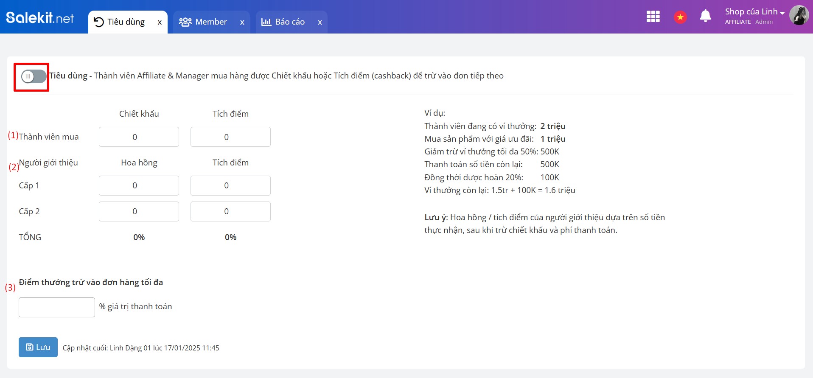Open the notifications bell
This screenshot has width=813, height=378.
(705, 16)
